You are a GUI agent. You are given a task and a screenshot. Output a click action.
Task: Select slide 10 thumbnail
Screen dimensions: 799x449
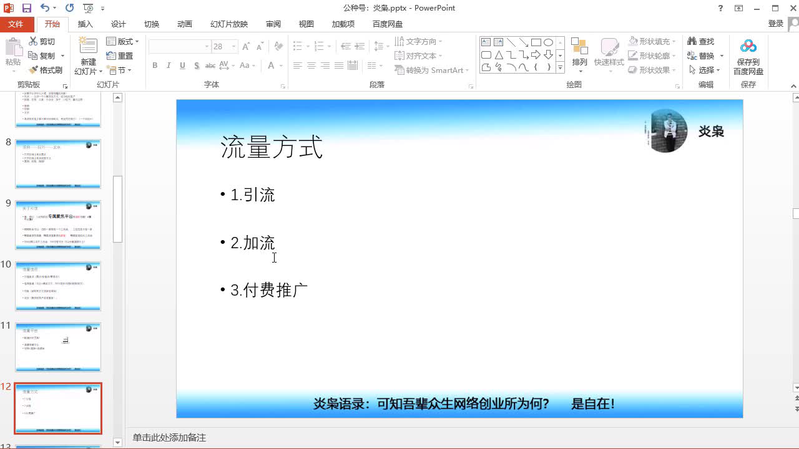coord(58,286)
